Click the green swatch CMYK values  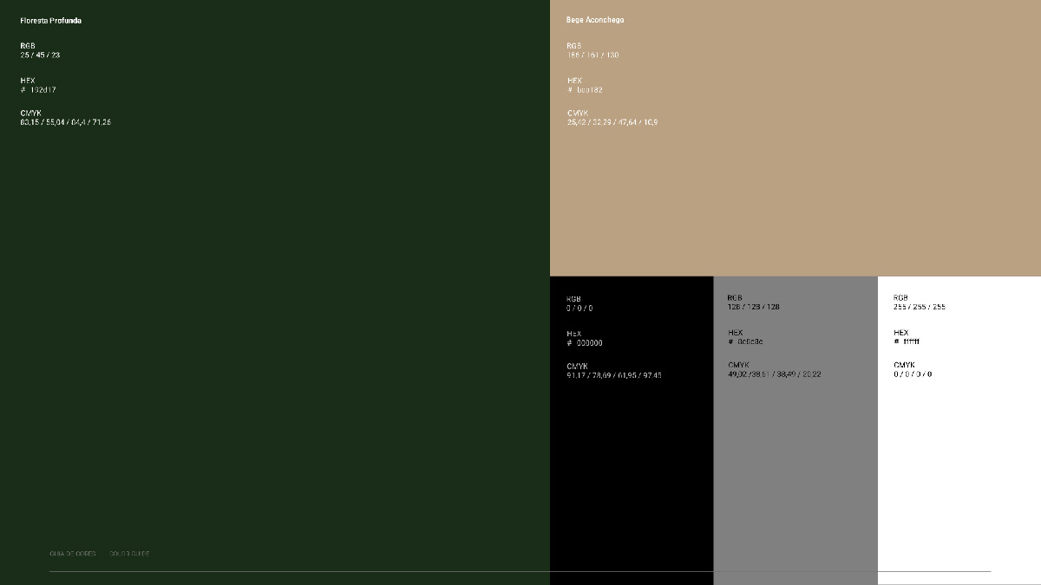point(66,123)
